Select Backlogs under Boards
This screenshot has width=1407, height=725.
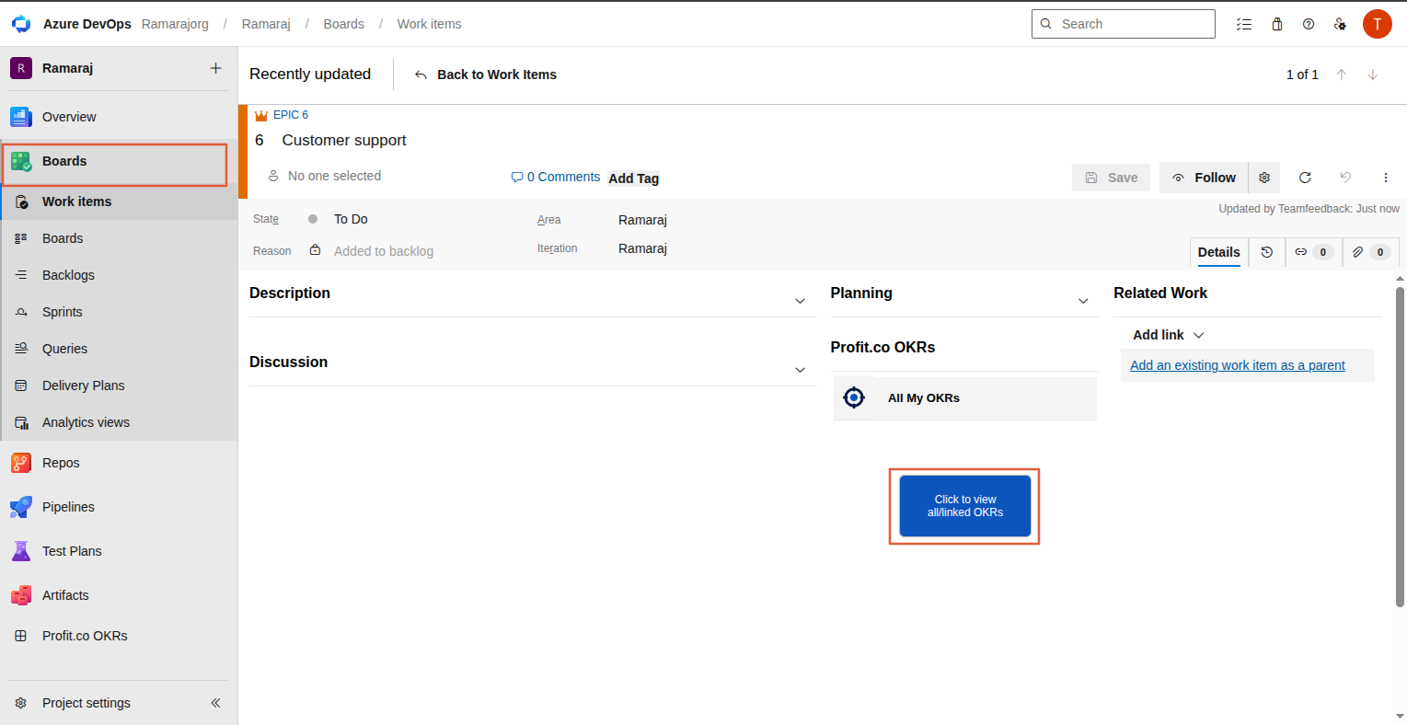point(119,275)
